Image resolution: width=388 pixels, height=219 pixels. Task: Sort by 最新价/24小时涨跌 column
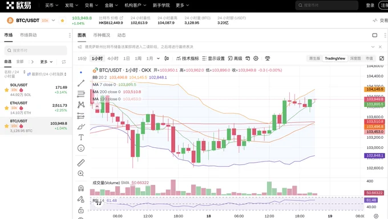[x=48, y=74]
